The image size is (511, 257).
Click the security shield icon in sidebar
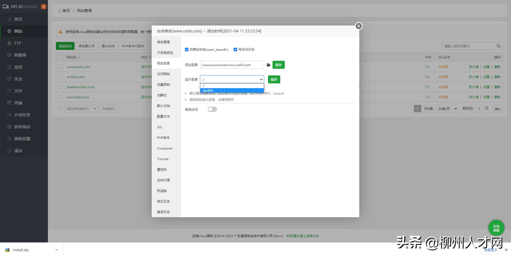(10, 79)
